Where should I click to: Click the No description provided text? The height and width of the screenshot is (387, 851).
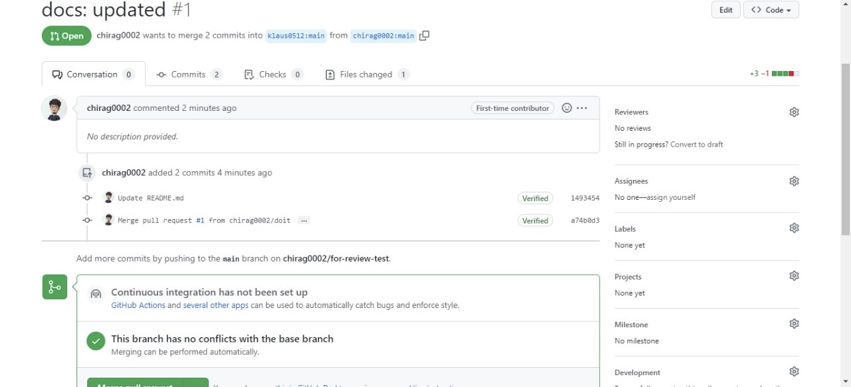pyautogui.click(x=132, y=136)
